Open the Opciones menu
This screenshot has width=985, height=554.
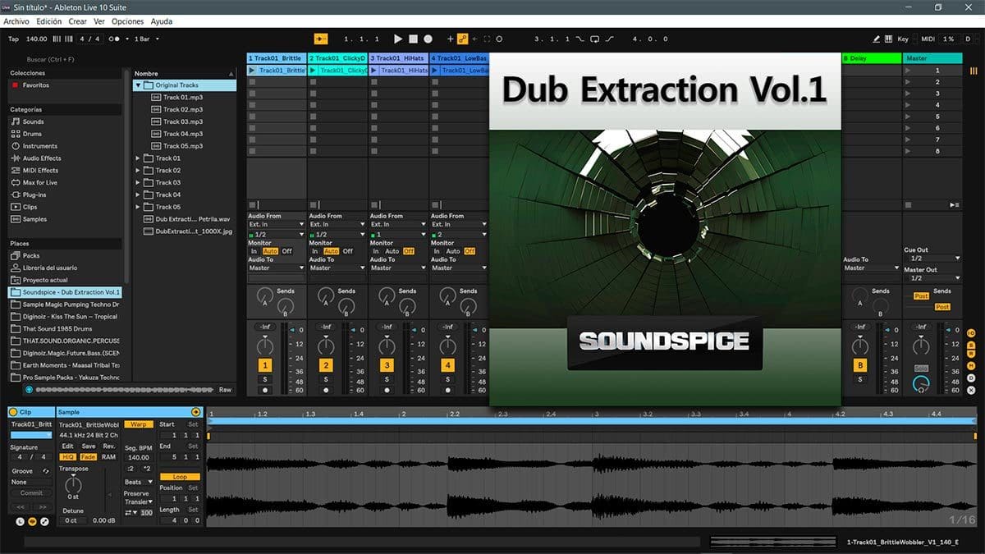coord(127,21)
